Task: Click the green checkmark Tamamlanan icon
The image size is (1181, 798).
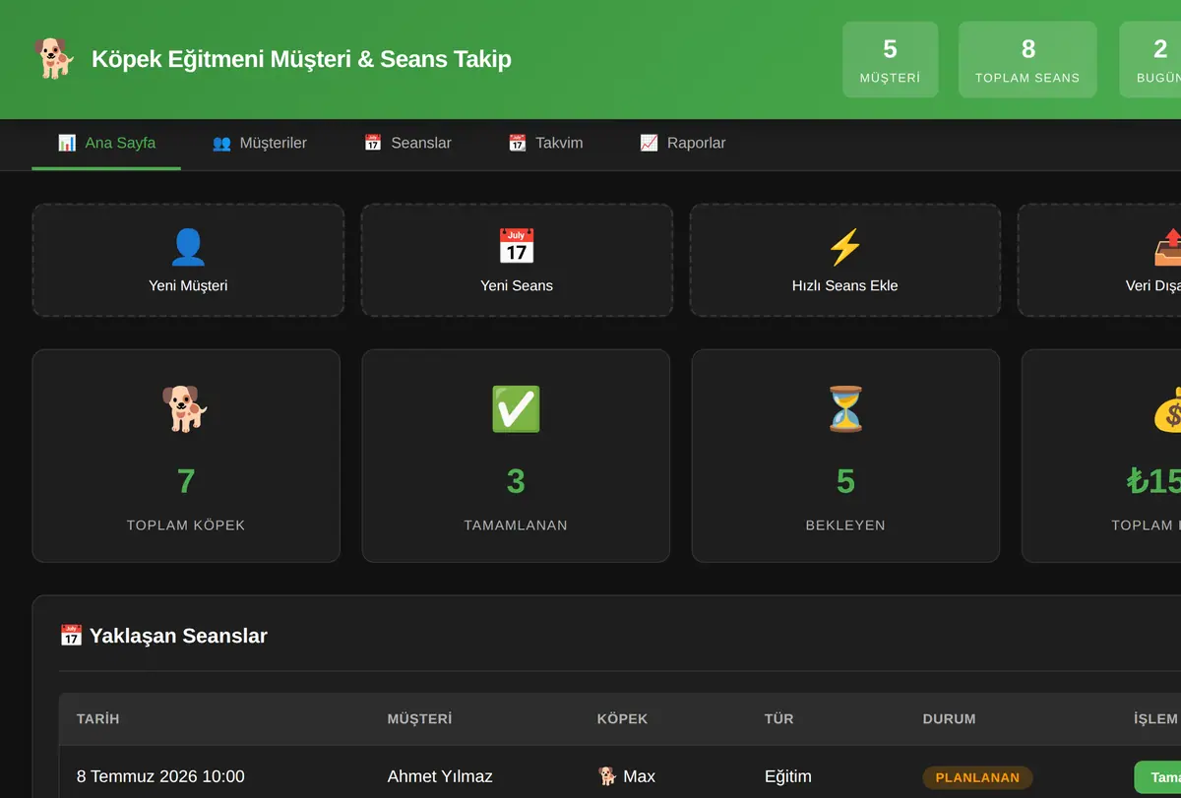Action: (516, 408)
